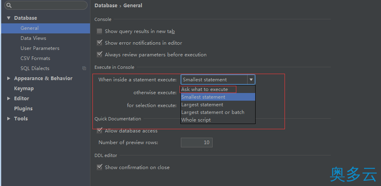Screen dimensions: 381x186
Task: Click the Database breadcrumb in header
Action: click(x=106, y=5)
